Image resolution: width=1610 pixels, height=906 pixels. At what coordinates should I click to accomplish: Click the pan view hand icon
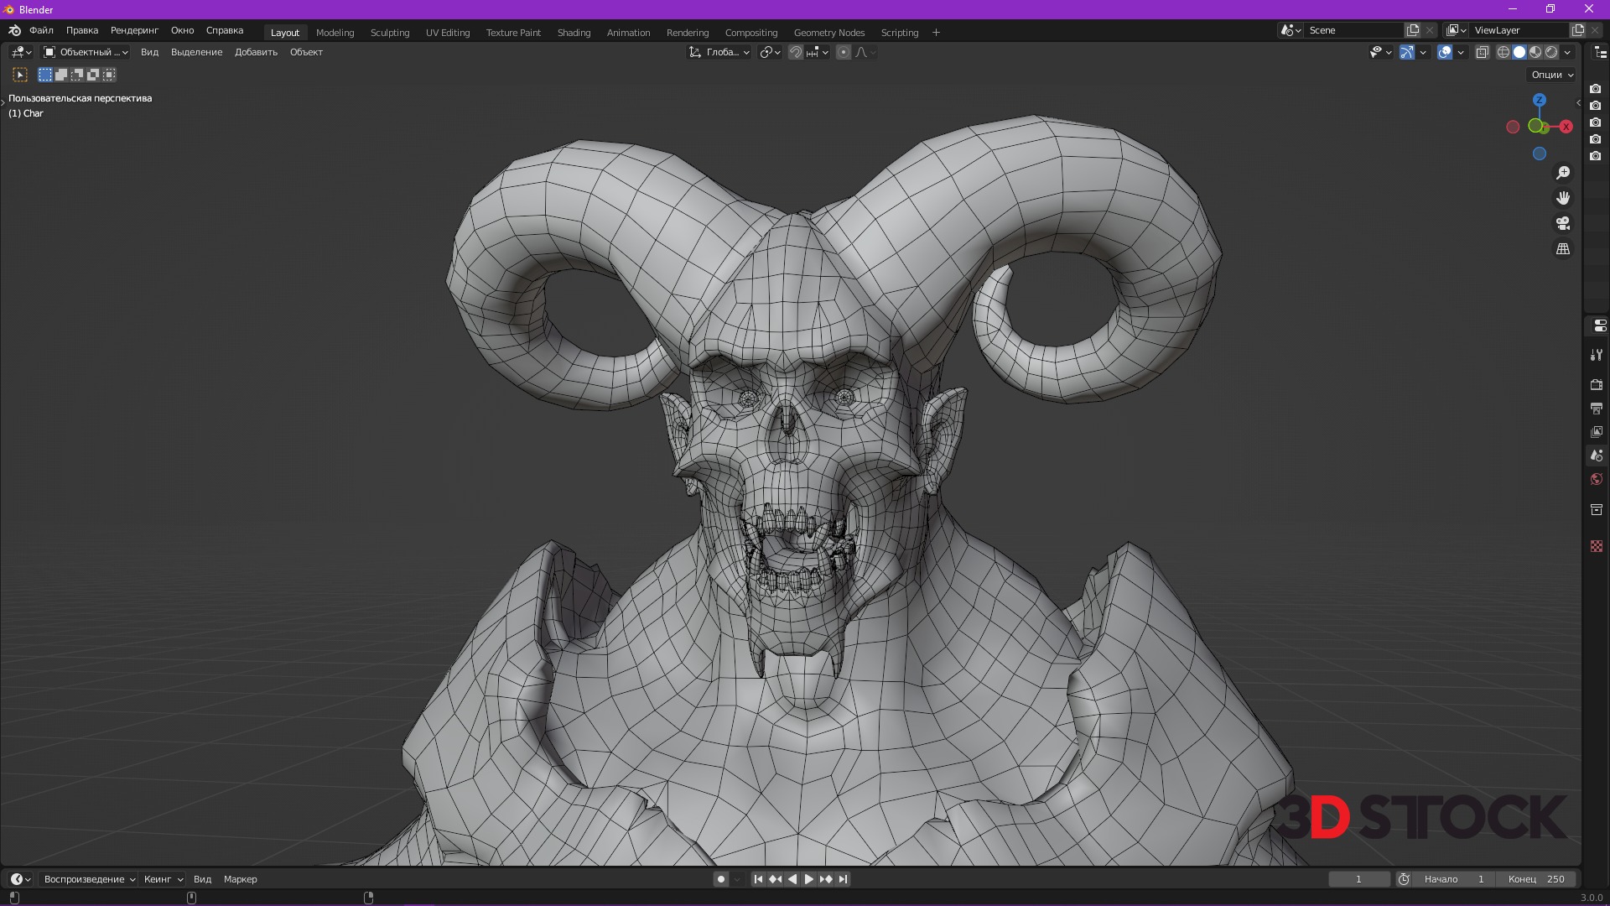1563,198
